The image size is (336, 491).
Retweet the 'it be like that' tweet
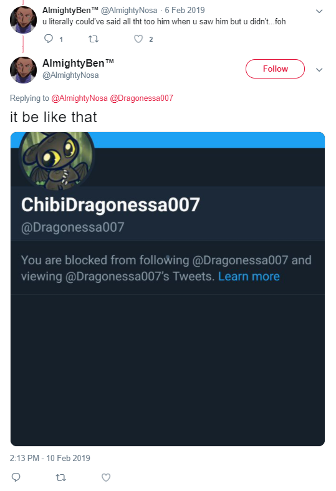(x=60, y=477)
